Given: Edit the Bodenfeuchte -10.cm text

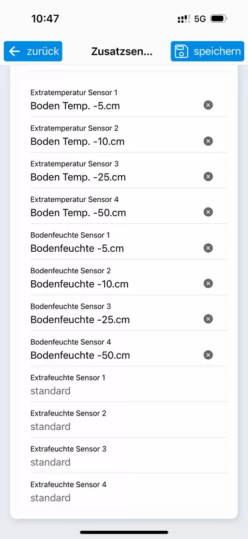Looking at the screenshot, I should (x=80, y=284).
